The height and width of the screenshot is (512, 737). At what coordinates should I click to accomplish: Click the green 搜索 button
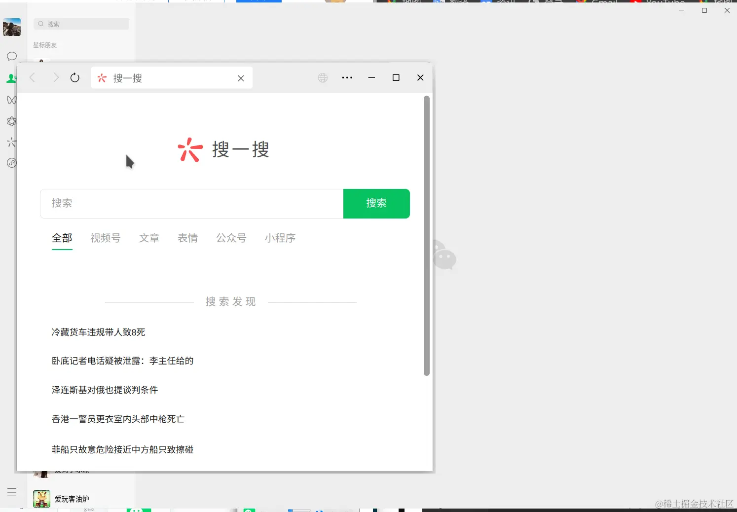click(376, 203)
